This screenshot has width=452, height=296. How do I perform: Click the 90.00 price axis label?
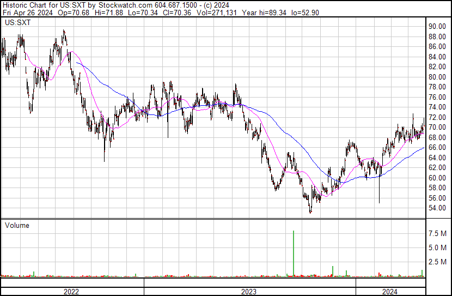[x=437, y=27]
